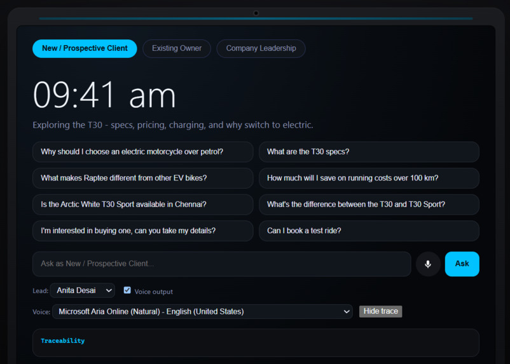This screenshot has height=364, width=510.
Task: Click the 09:41 am clock display
Action: tap(104, 95)
